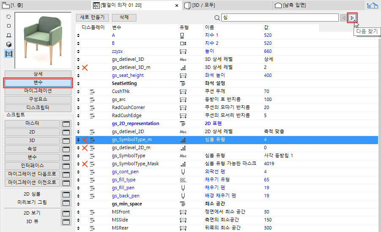Open 속성 script in separate window icon
This screenshot has height=232, width=381.
pos(66,149)
